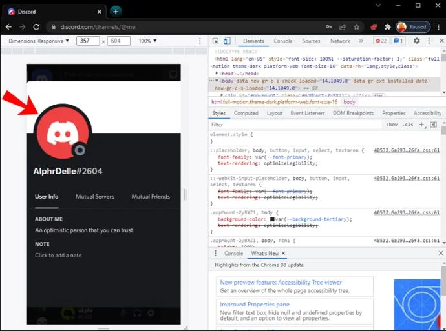Close the DevTools panel
Screen dimensions: 446x331
click(441, 41)
